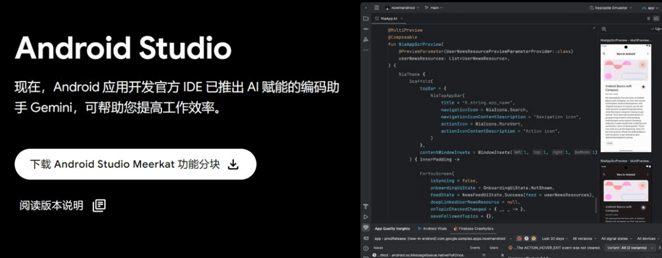Select the App Quality Insights tab label

tap(392, 228)
